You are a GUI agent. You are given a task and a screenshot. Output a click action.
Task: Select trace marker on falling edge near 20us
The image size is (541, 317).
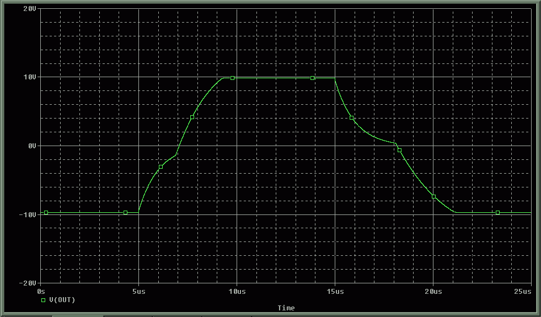pyautogui.click(x=434, y=196)
